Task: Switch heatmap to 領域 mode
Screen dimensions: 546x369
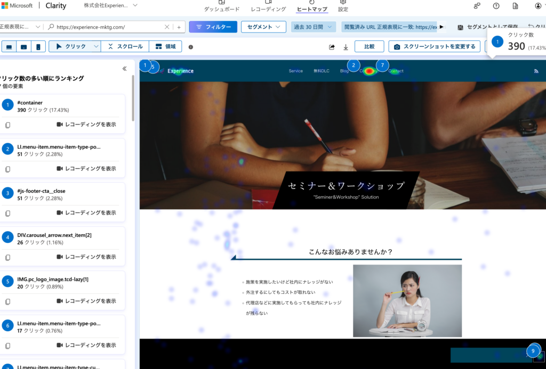Action: click(x=165, y=46)
